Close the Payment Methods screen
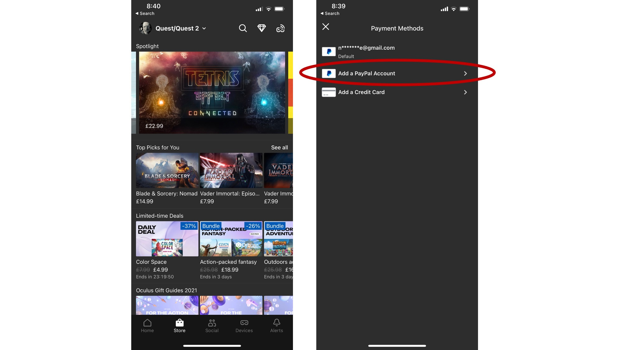 coord(326,27)
